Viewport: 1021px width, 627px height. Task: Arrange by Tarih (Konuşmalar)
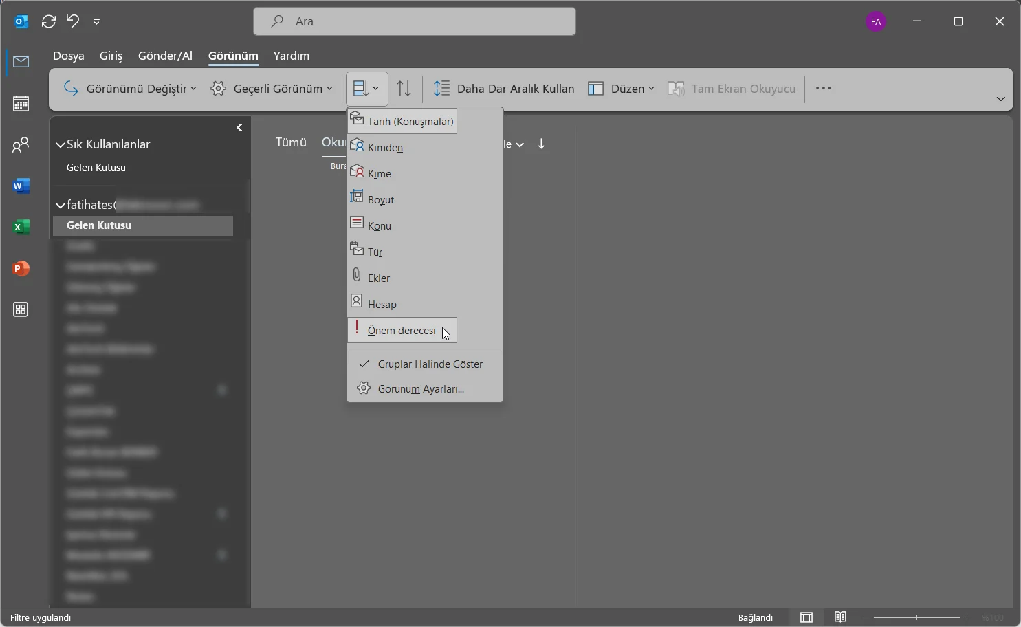[x=402, y=122]
